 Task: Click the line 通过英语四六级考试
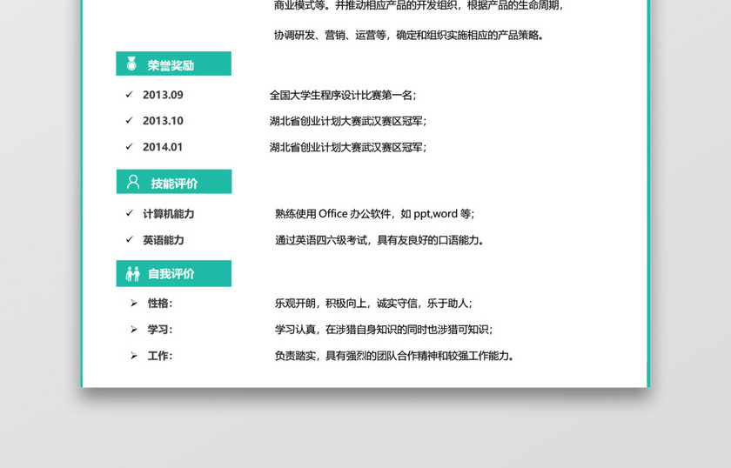(x=379, y=240)
